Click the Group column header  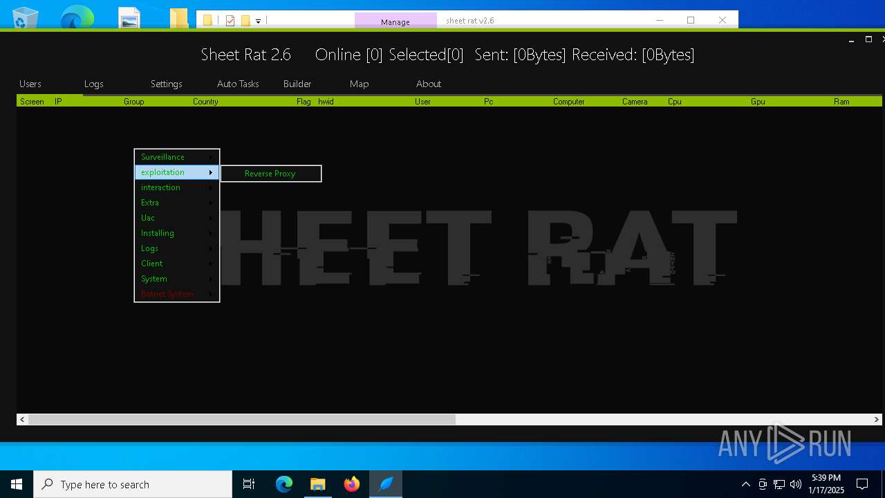click(134, 102)
